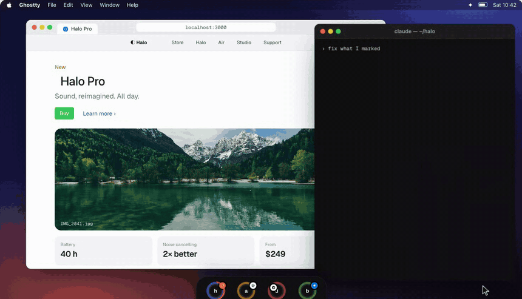522x299 pixels.
Task: Close the claude terminal window
Action: tap(322, 32)
